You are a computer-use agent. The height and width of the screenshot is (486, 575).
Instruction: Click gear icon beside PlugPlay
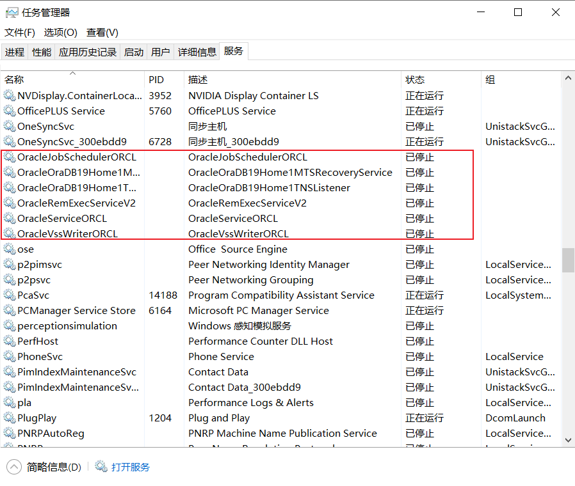pyautogui.click(x=10, y=418)
